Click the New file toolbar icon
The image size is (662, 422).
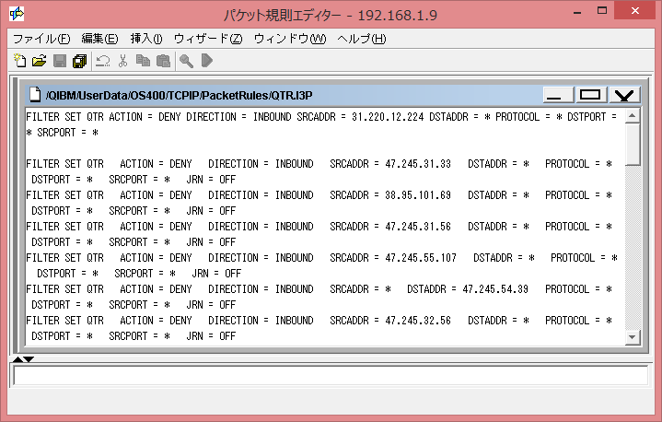coord(20,62)
